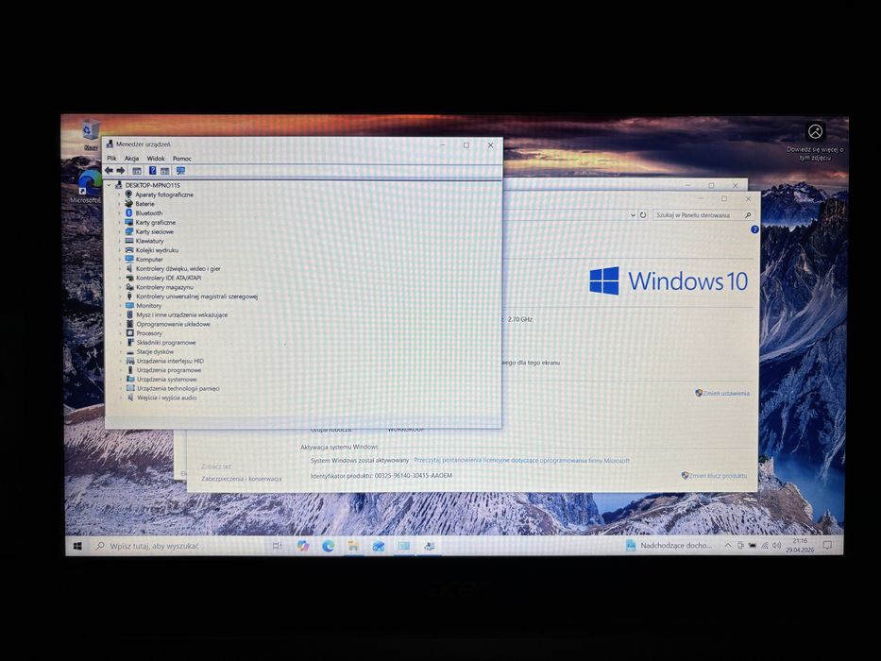Select Urządzenia programowe tree row
881x661 pixels.
[x=163, y=370]
